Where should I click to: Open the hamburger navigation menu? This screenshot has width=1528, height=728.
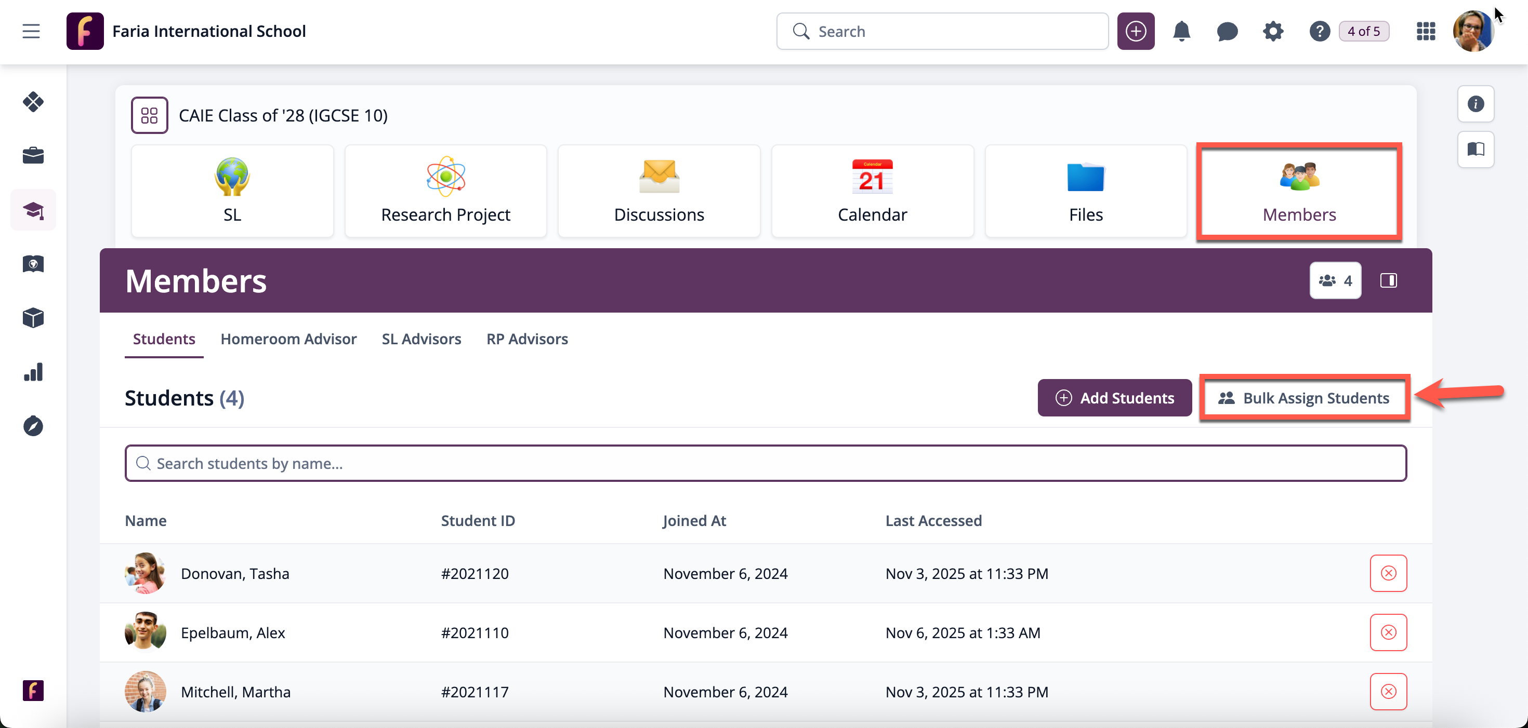pos(31,31)
